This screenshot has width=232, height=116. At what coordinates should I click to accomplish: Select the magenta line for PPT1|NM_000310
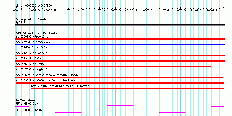[x=120, y=106]
